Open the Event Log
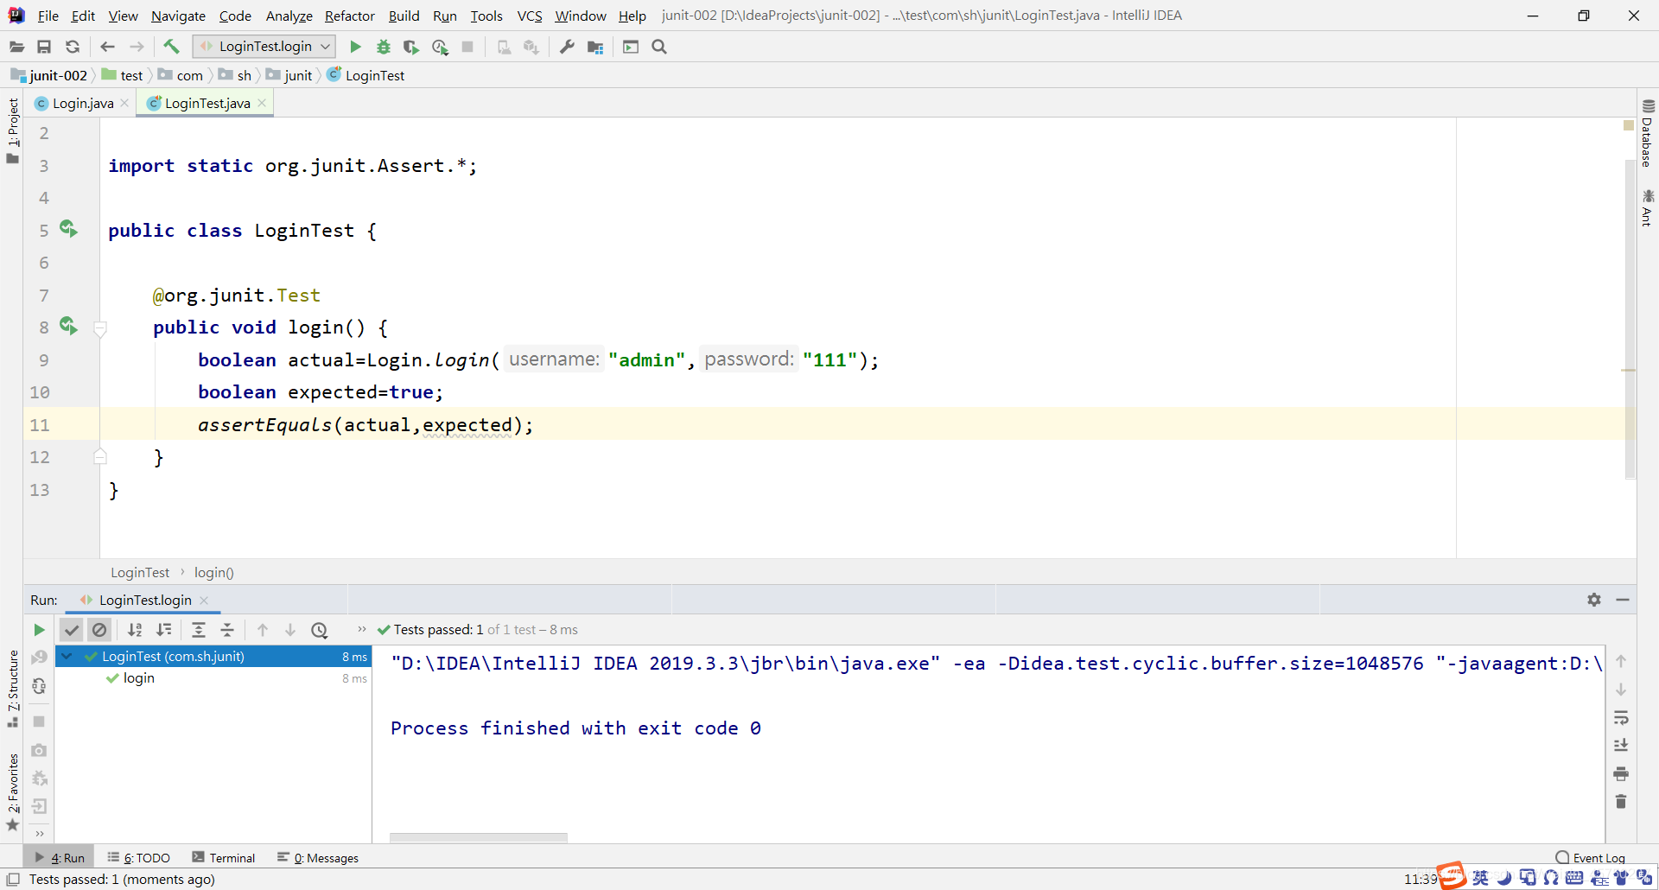The height and width of the screenshot is (890, 1659). [1590, 858]
